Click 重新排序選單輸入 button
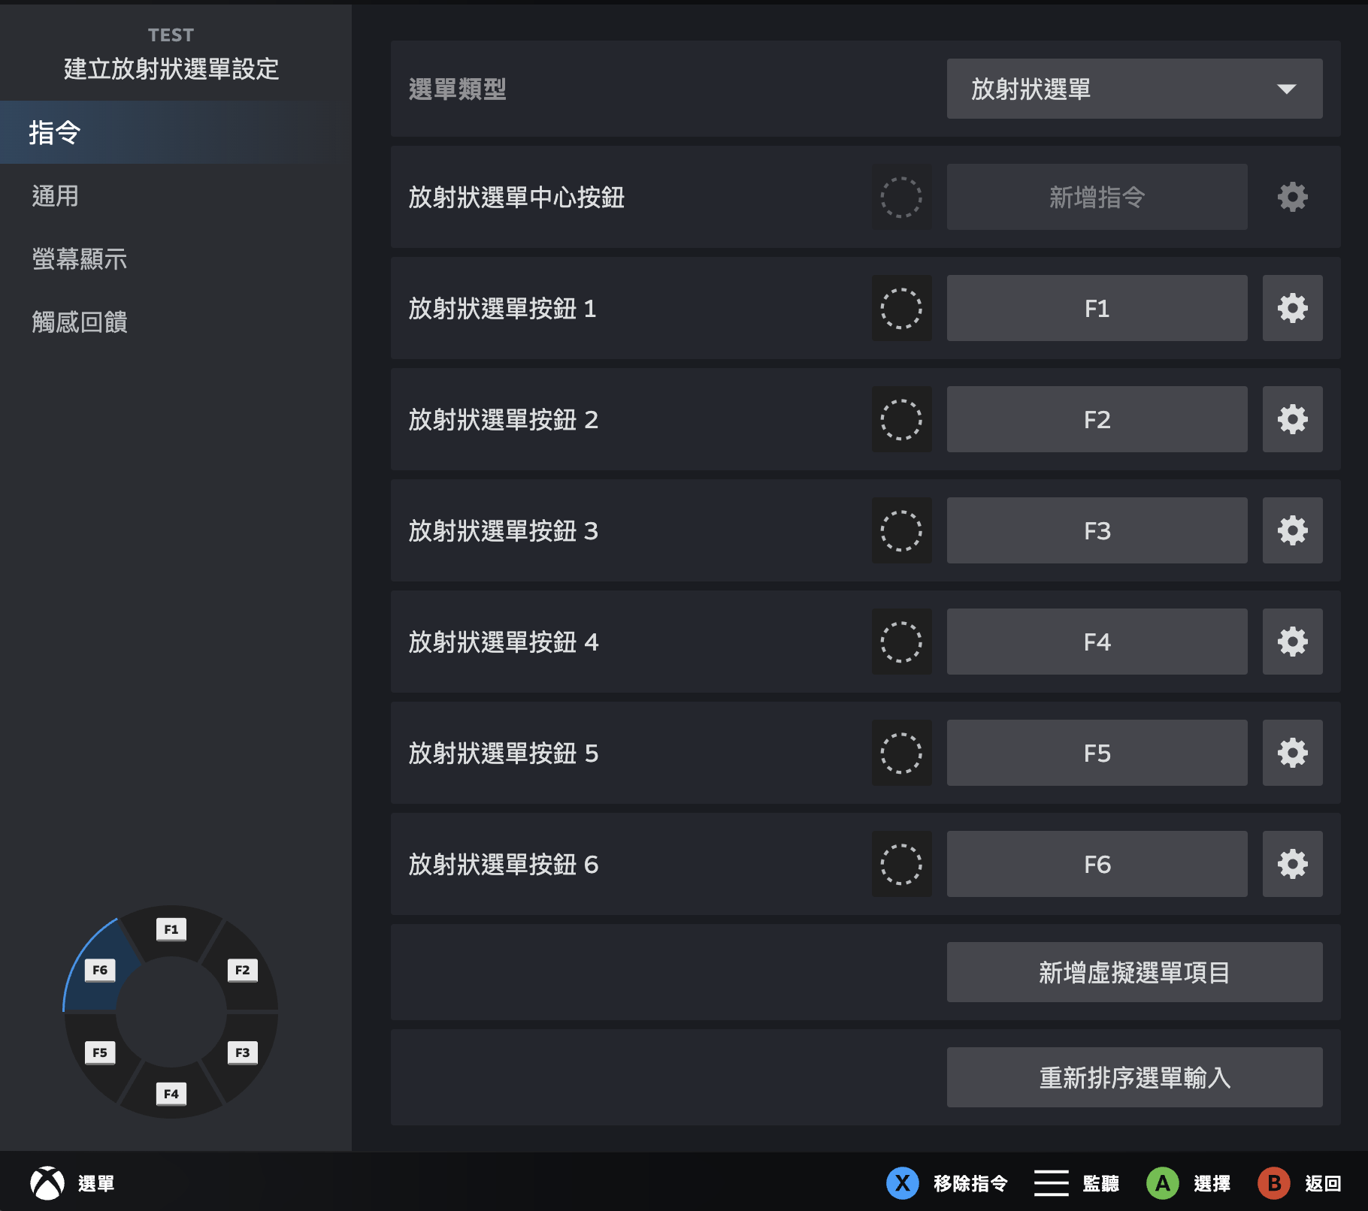This screenshot has height=1211, width=1368. click(x=1134, y=1077)
